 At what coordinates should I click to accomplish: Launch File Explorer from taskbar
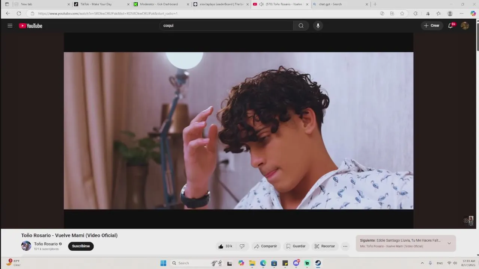click(252, 263)
